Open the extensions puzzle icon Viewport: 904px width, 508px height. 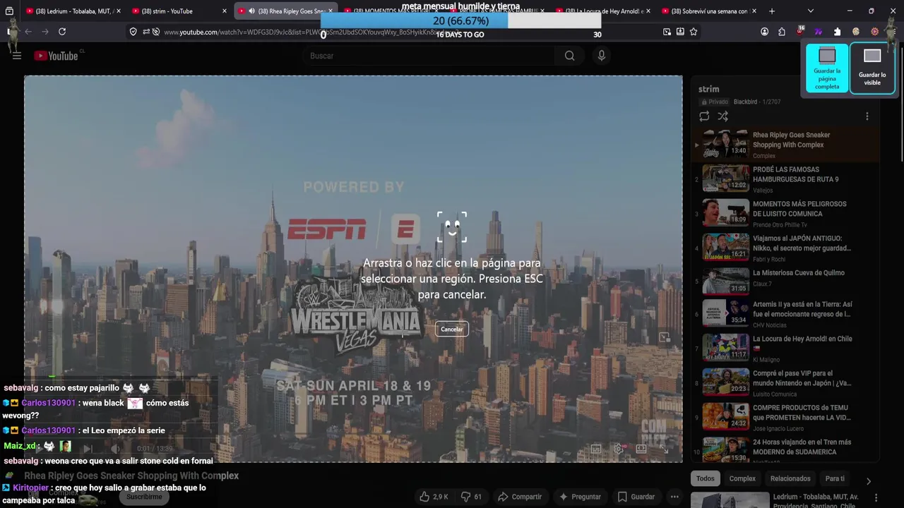[782, 32]
